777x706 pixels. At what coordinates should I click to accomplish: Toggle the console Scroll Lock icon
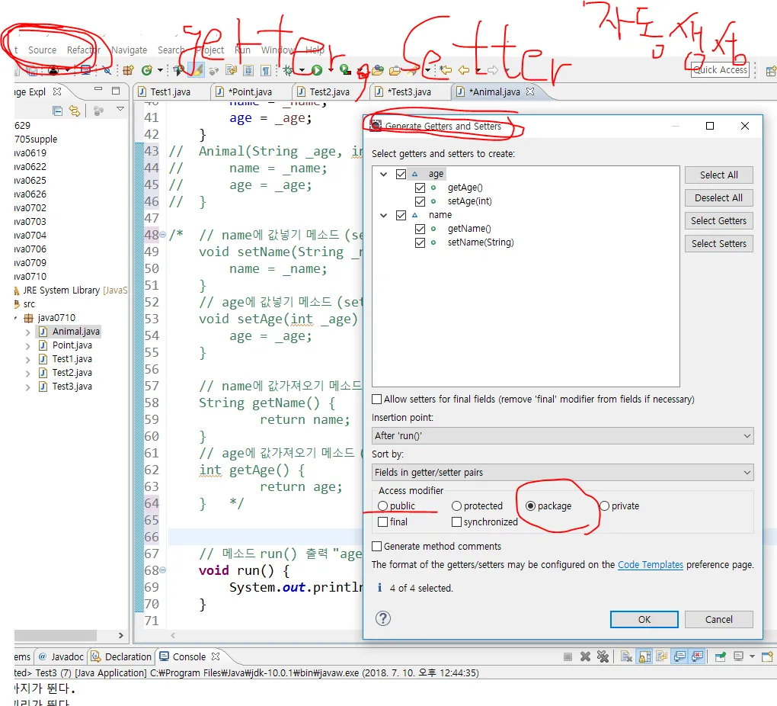(x=644, y=657)
